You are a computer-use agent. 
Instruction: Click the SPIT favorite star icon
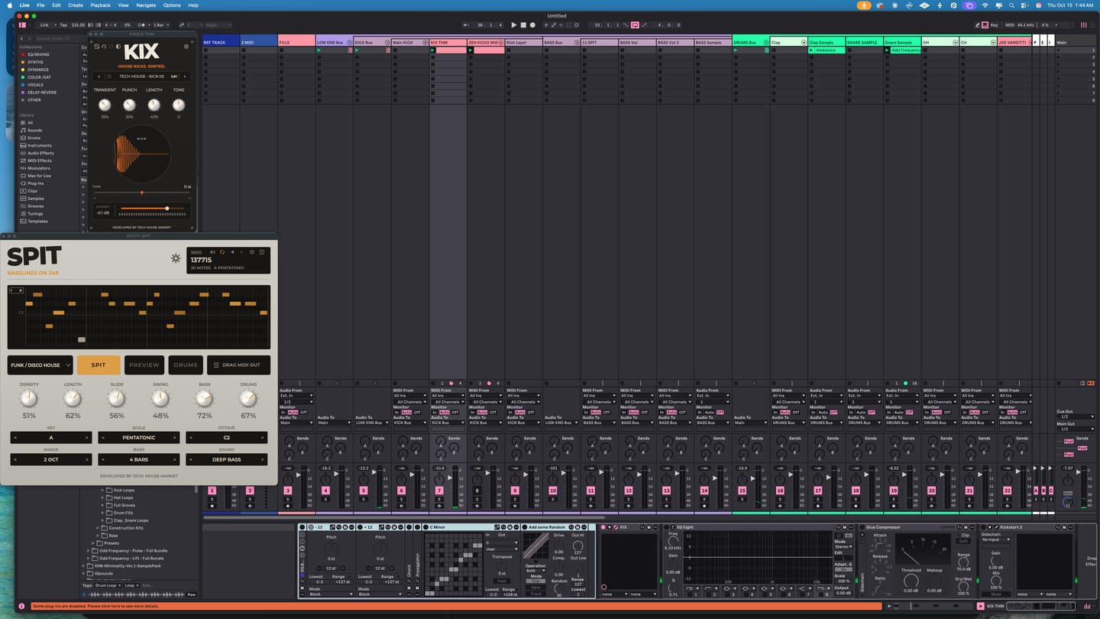coord(252,251)
